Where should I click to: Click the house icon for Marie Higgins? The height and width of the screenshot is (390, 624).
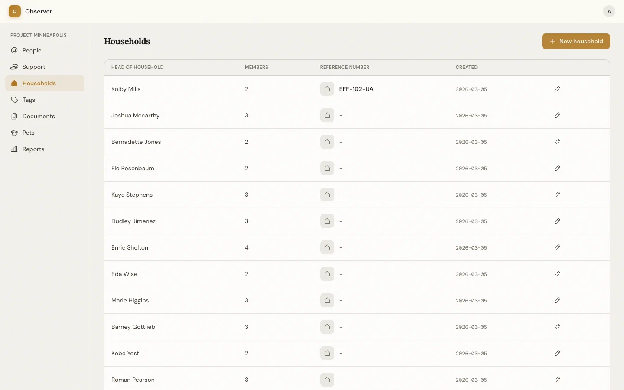[x=327, y=300]
